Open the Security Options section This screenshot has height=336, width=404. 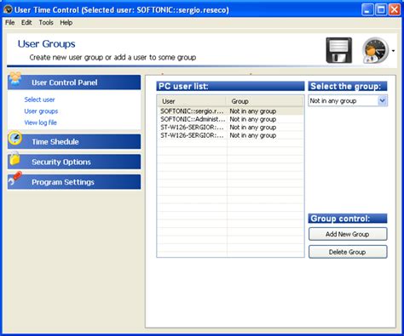pyautogui.click(x=74, y=162)
